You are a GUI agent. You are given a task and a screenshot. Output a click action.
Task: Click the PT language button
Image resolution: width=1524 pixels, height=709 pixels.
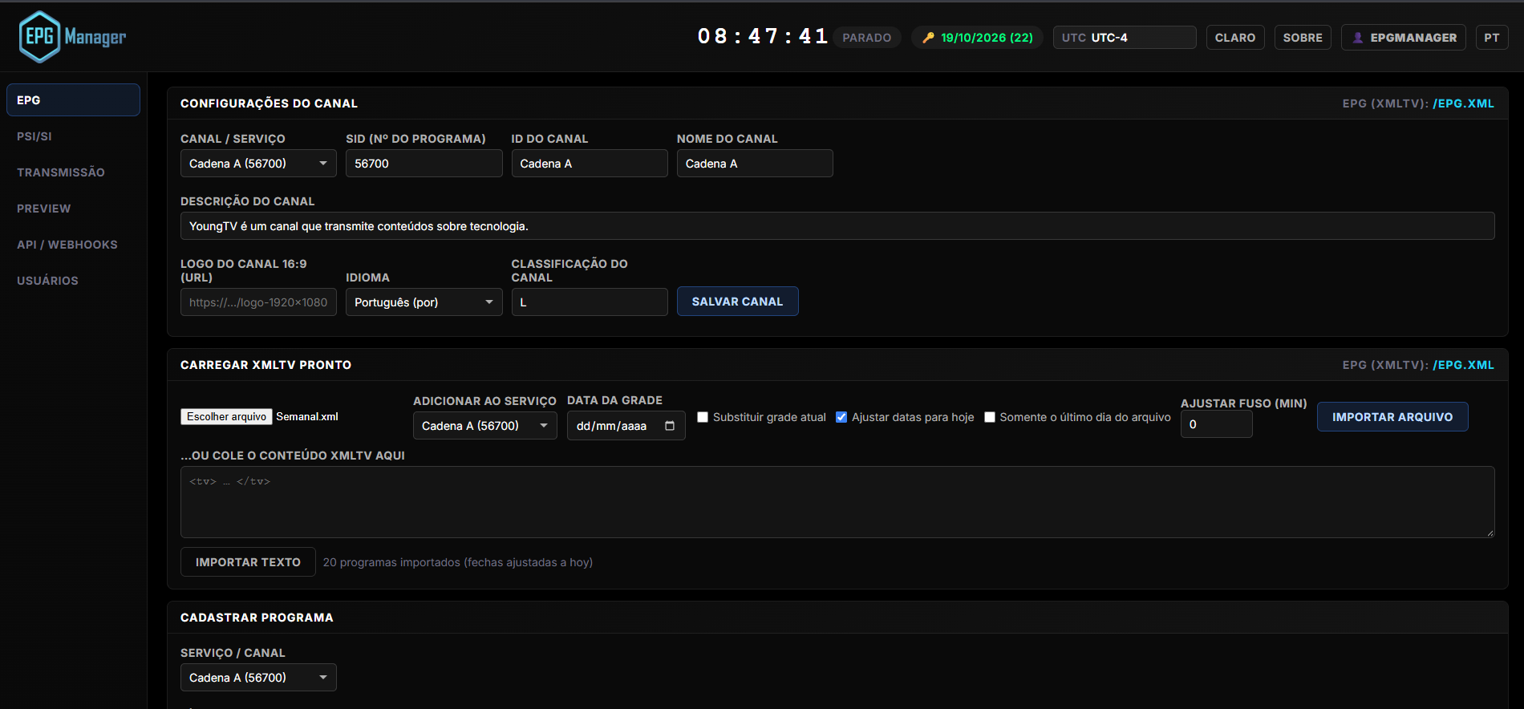(1492, 38)
